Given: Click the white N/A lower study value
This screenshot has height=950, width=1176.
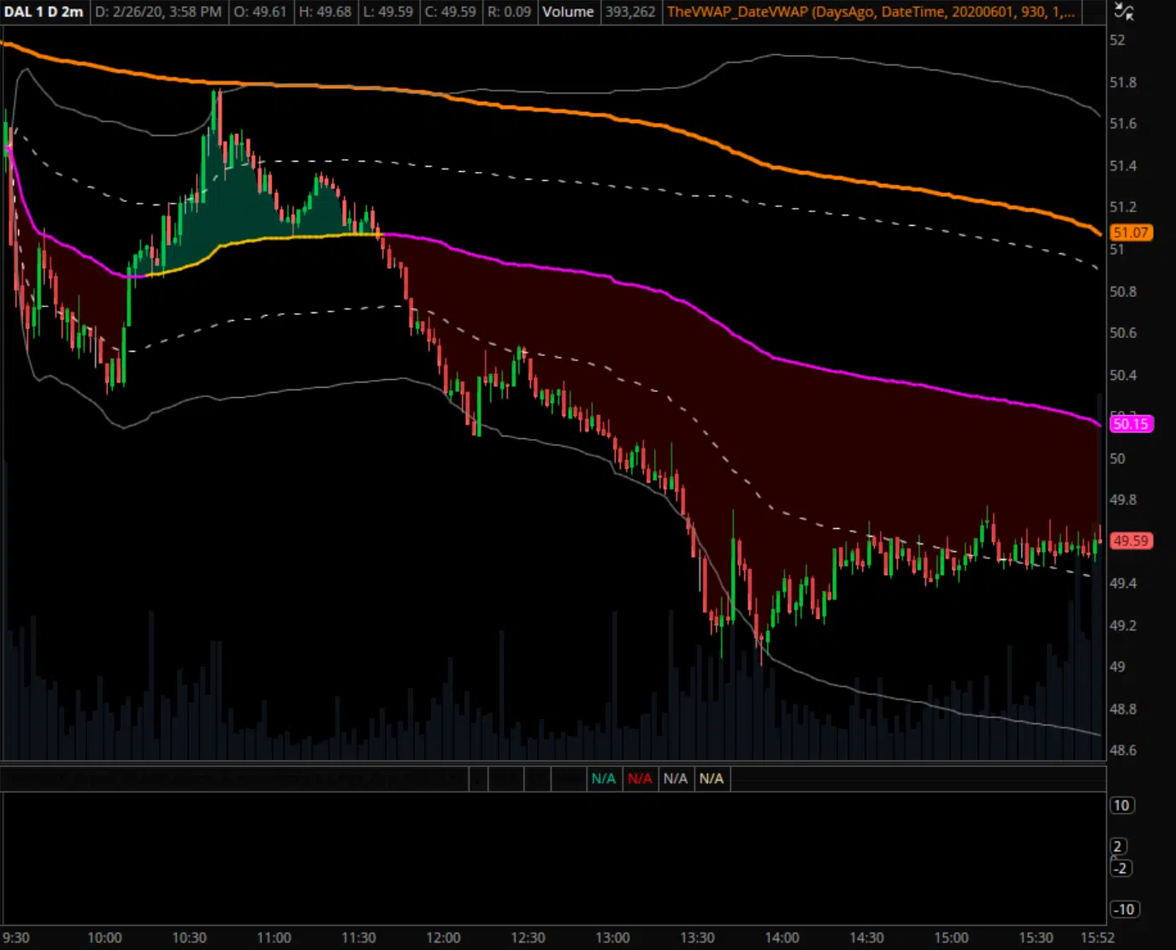Looking at the screenshot, I should click(x=676, y=779).
